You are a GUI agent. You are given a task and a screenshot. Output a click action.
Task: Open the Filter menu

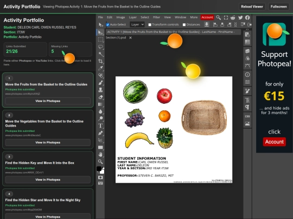[x=156, y=17]
